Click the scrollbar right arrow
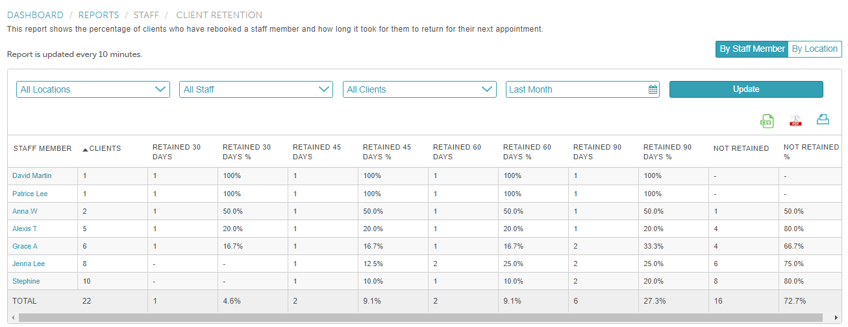 point(836,317)
